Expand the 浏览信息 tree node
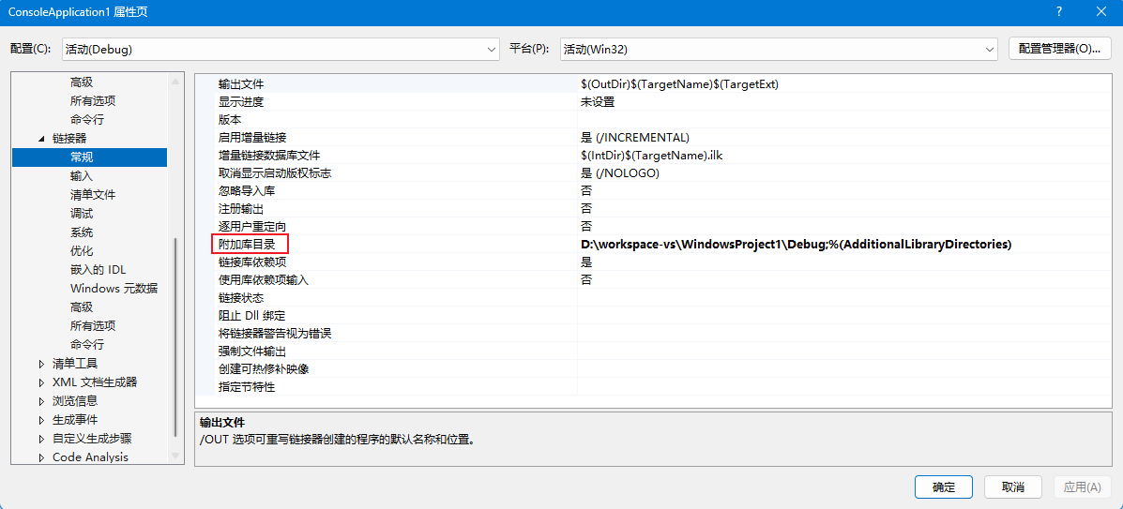 click(41, 401)
